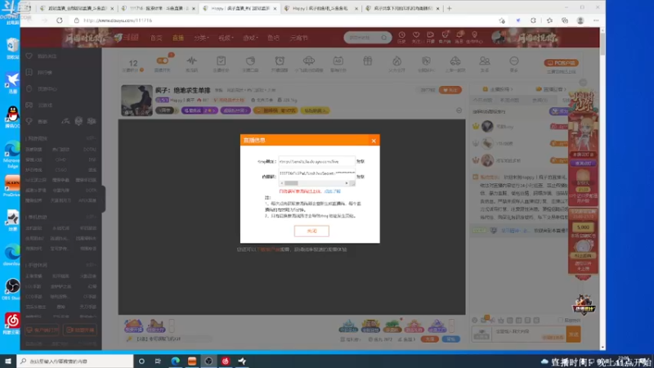The image size is (654, 368).
Task: Click the streamer cover thumbnail
Action: pyautogui.click(x=137, y=101)
